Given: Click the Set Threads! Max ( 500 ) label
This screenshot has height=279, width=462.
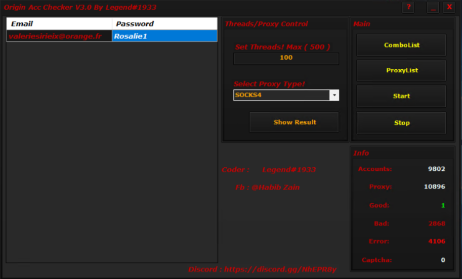Looking at the screenshot, I should [x=282, y=47].
